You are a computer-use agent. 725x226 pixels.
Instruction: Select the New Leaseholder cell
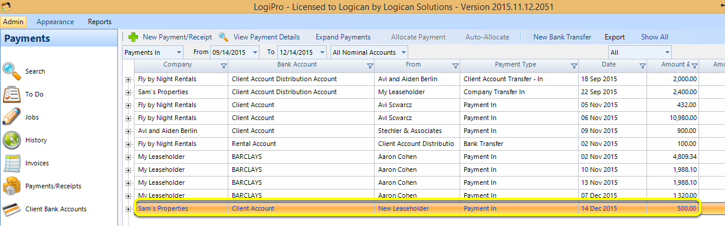pos(418,208)
